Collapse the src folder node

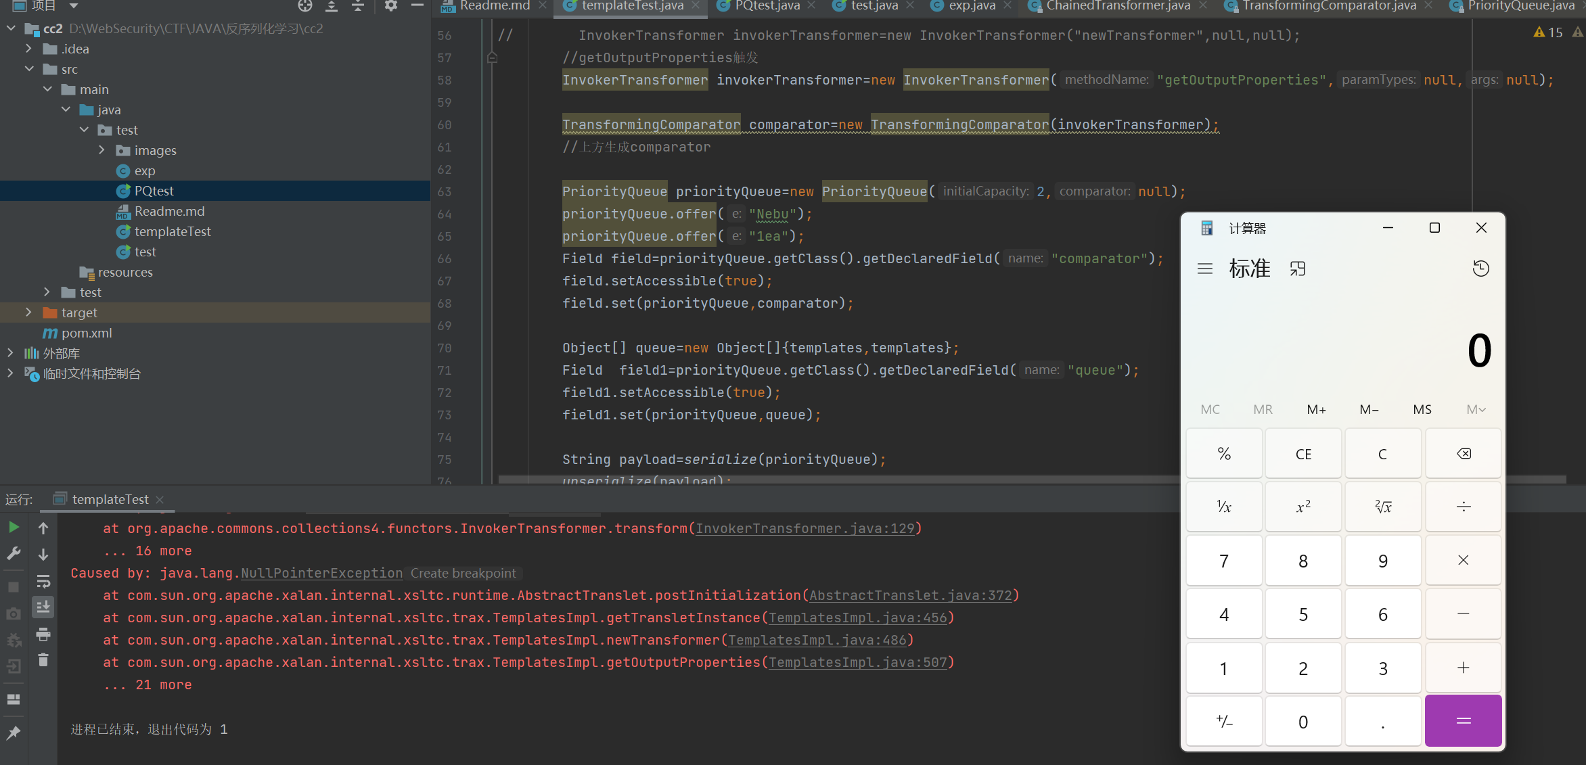pos(29,69)
